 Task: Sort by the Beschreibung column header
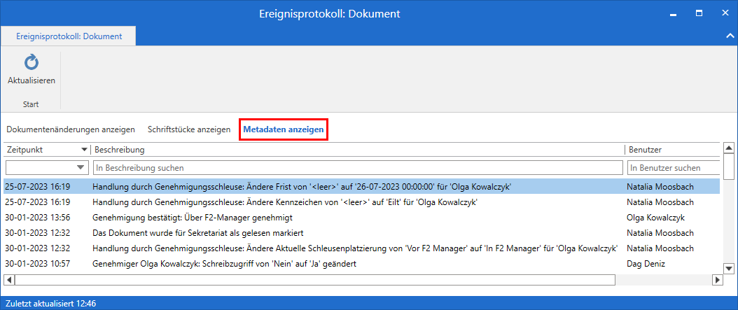coord(357,150)
